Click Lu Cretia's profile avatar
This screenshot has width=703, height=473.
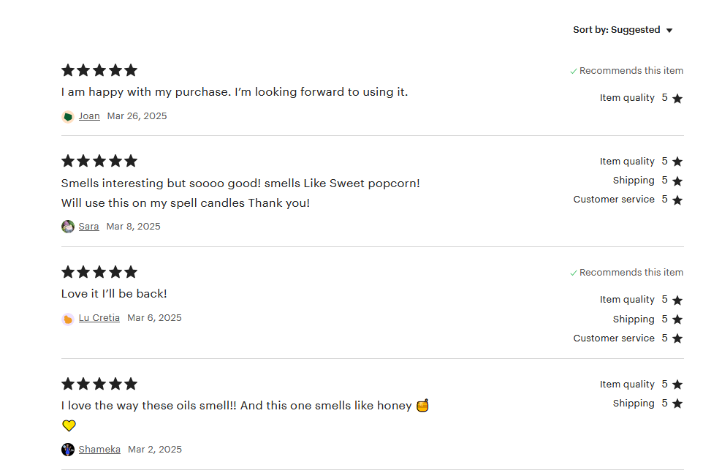tap(68, 319)
